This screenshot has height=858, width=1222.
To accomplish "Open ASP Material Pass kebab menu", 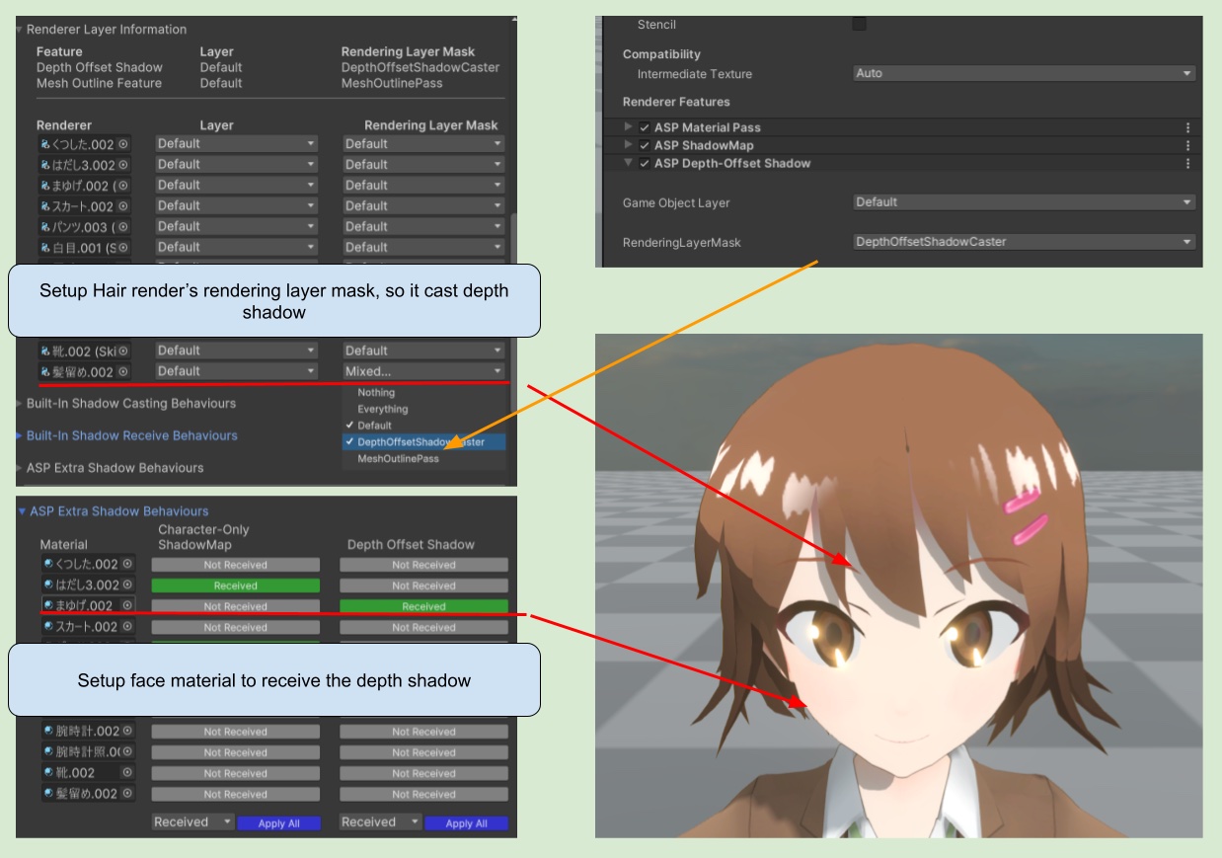I will coord(1187,127).
